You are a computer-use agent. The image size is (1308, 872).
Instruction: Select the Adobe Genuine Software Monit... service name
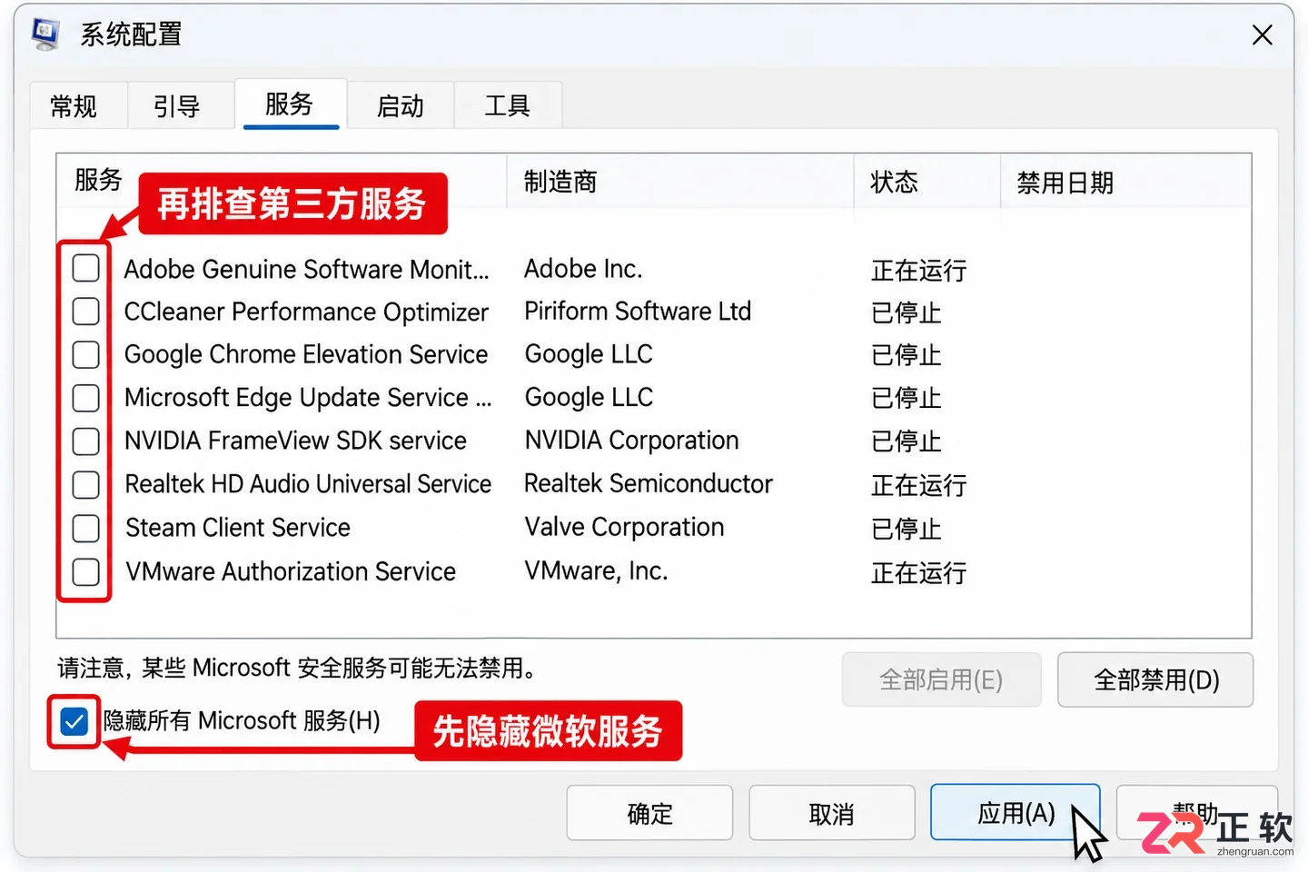pos(306,269)
